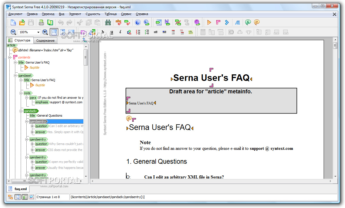Screen dimensions: 345x208
Task: Expand the answer 'Yes. Simply open it with'
Action: coord(32,132)
